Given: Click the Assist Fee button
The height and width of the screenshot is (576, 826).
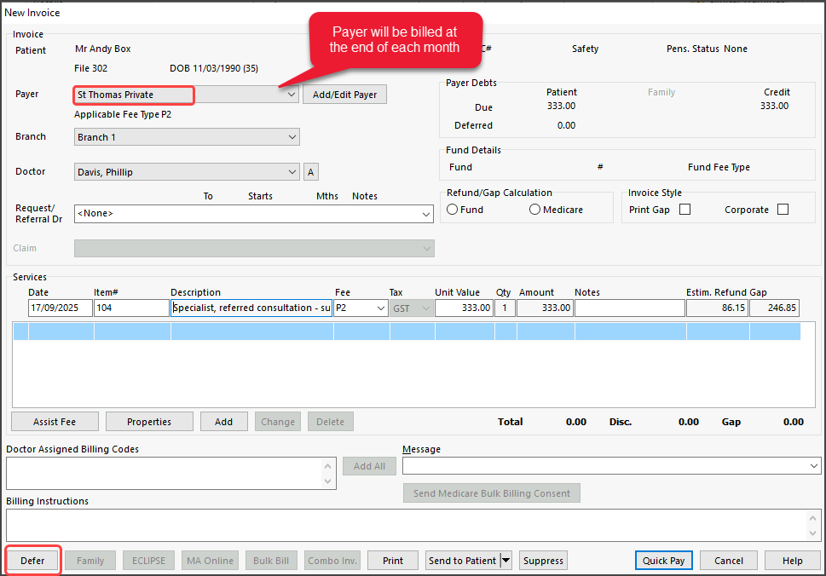Looking at the screenshot, I should tap(55, 422).
